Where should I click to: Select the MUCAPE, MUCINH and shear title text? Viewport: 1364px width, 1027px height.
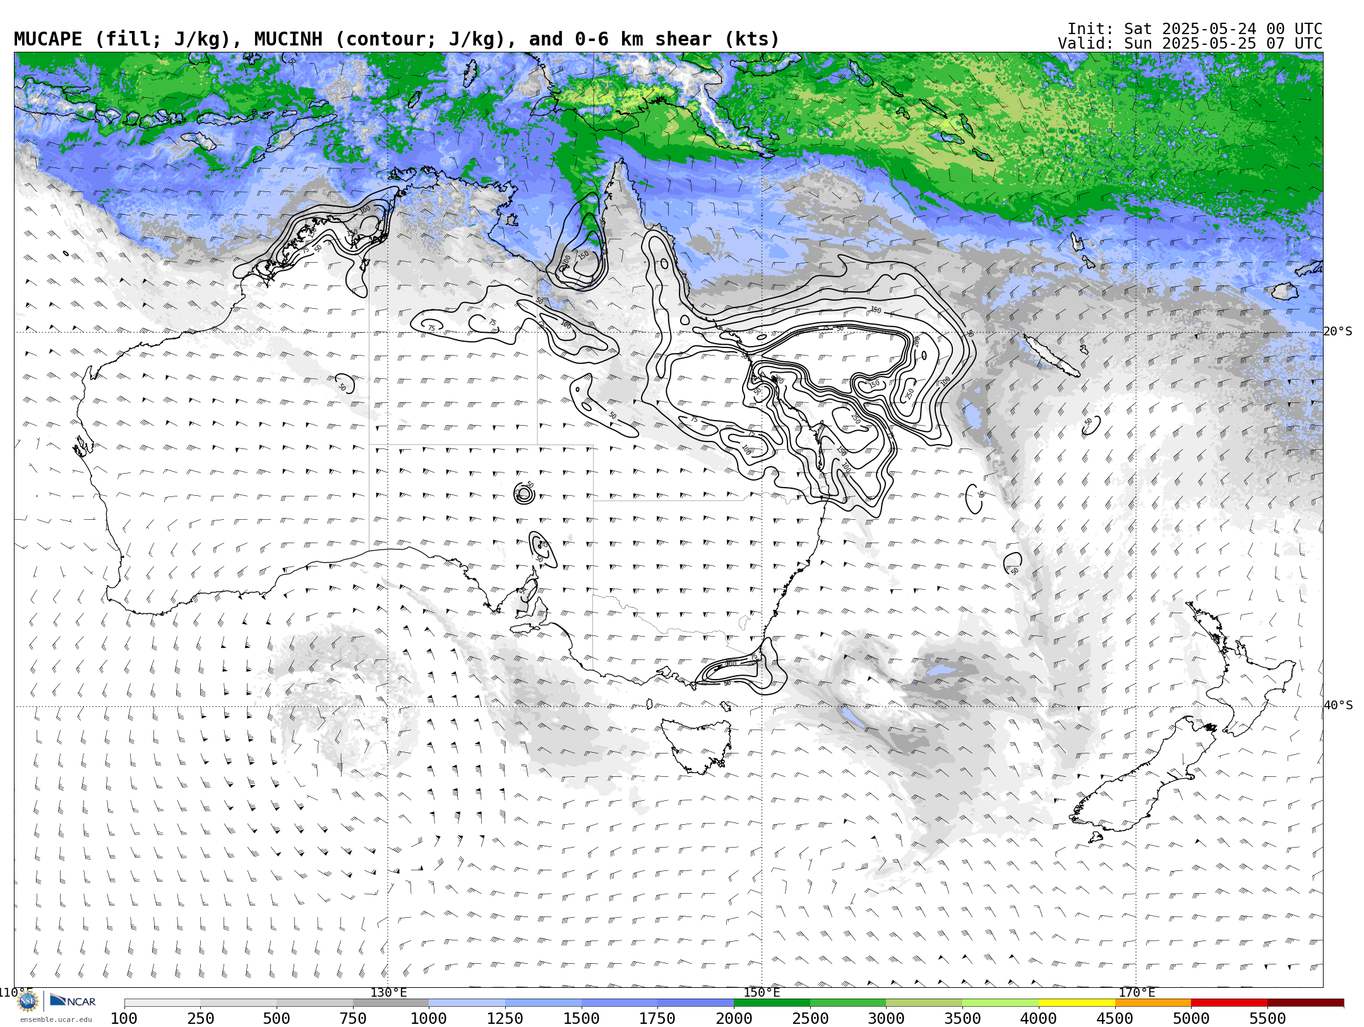397,39
